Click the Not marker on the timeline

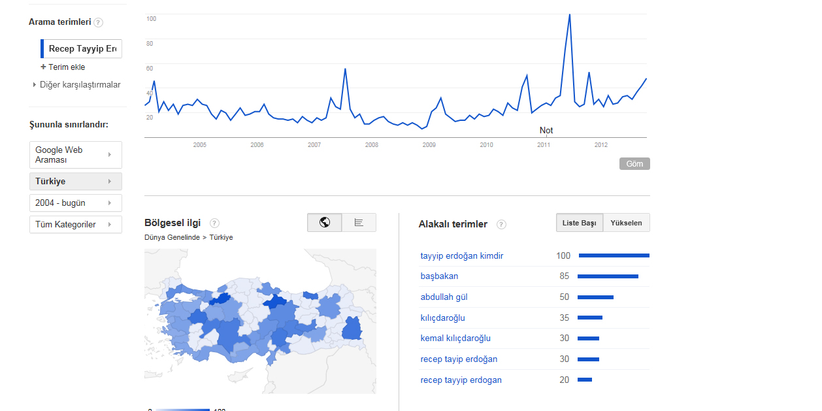[546, 130]
